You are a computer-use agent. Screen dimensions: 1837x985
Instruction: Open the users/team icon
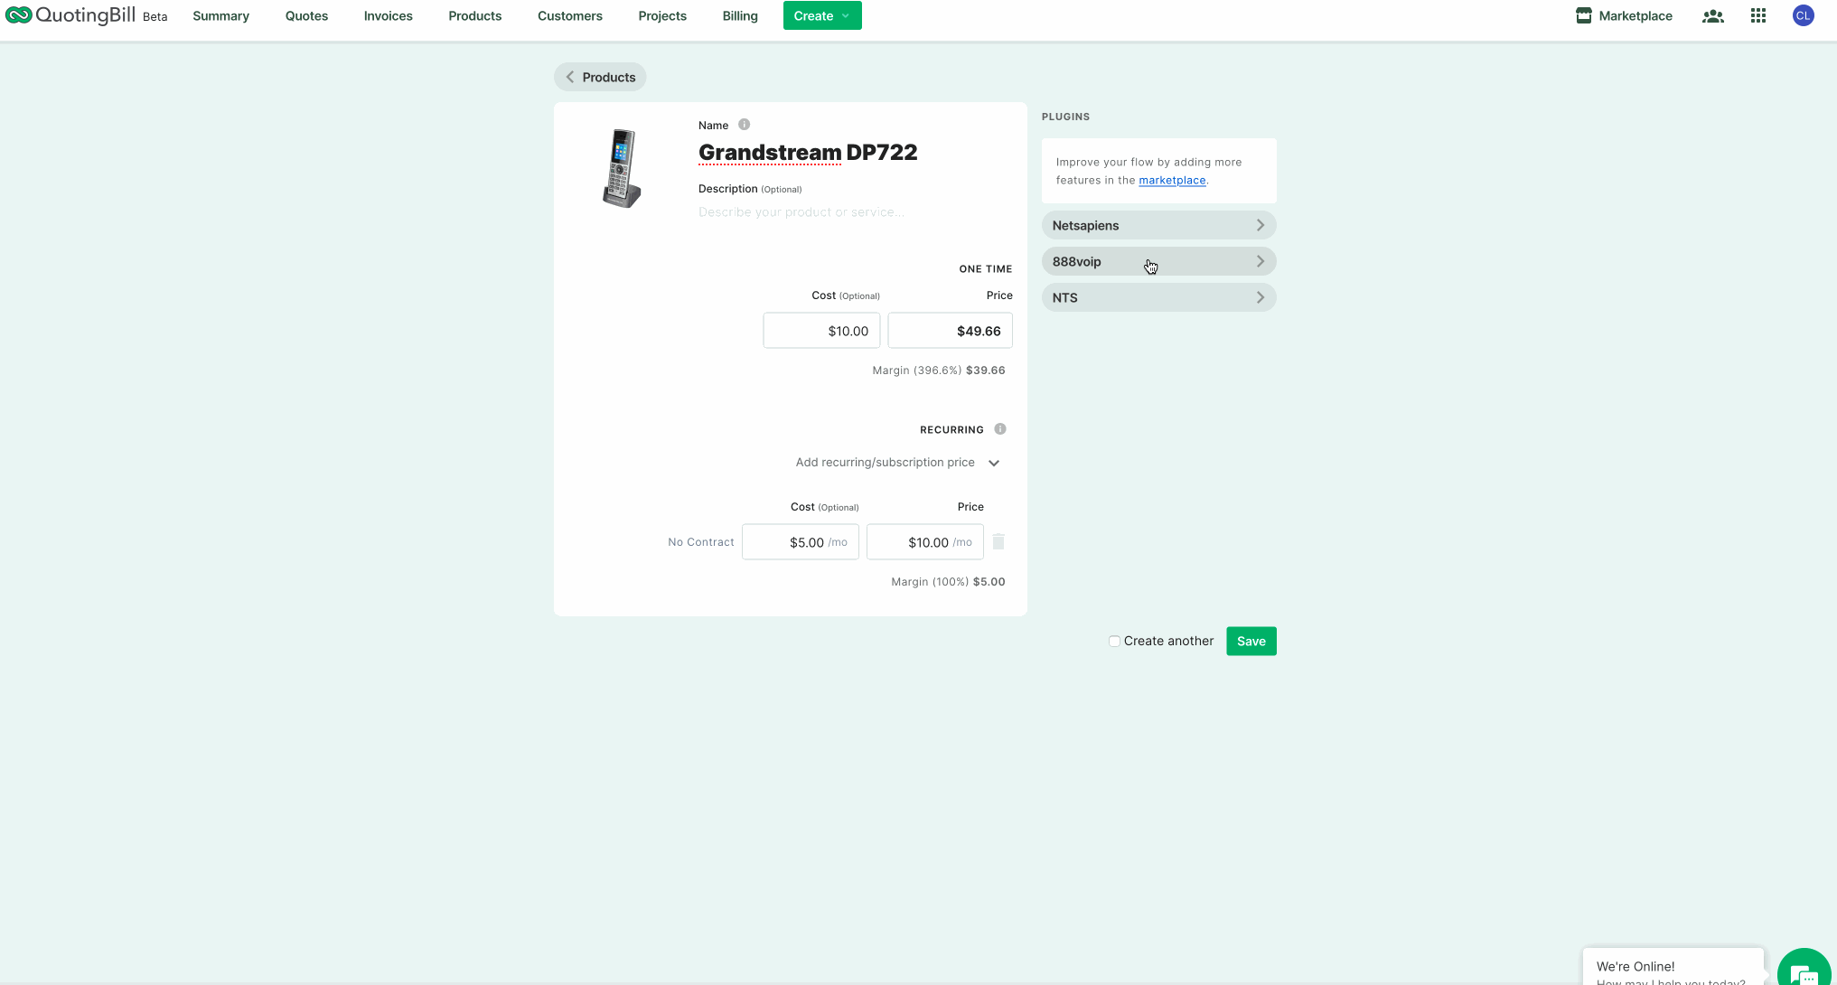click(x=1712, y=16)
